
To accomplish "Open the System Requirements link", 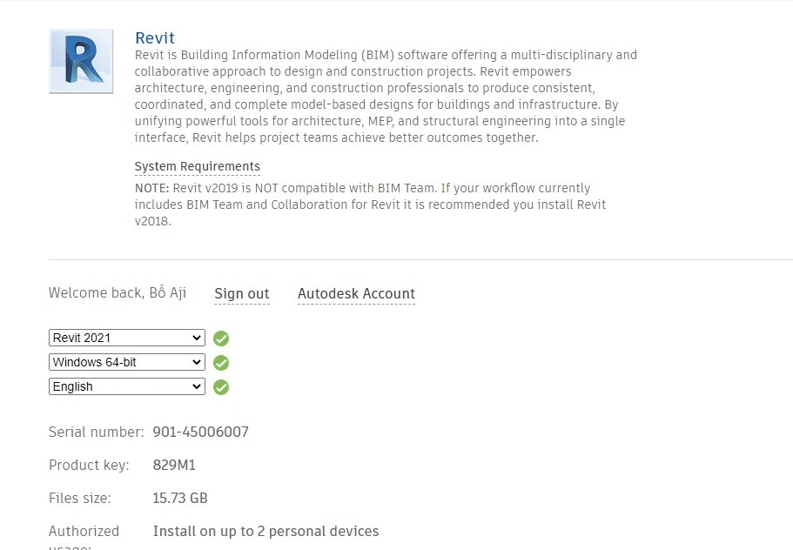I will 197,166.
